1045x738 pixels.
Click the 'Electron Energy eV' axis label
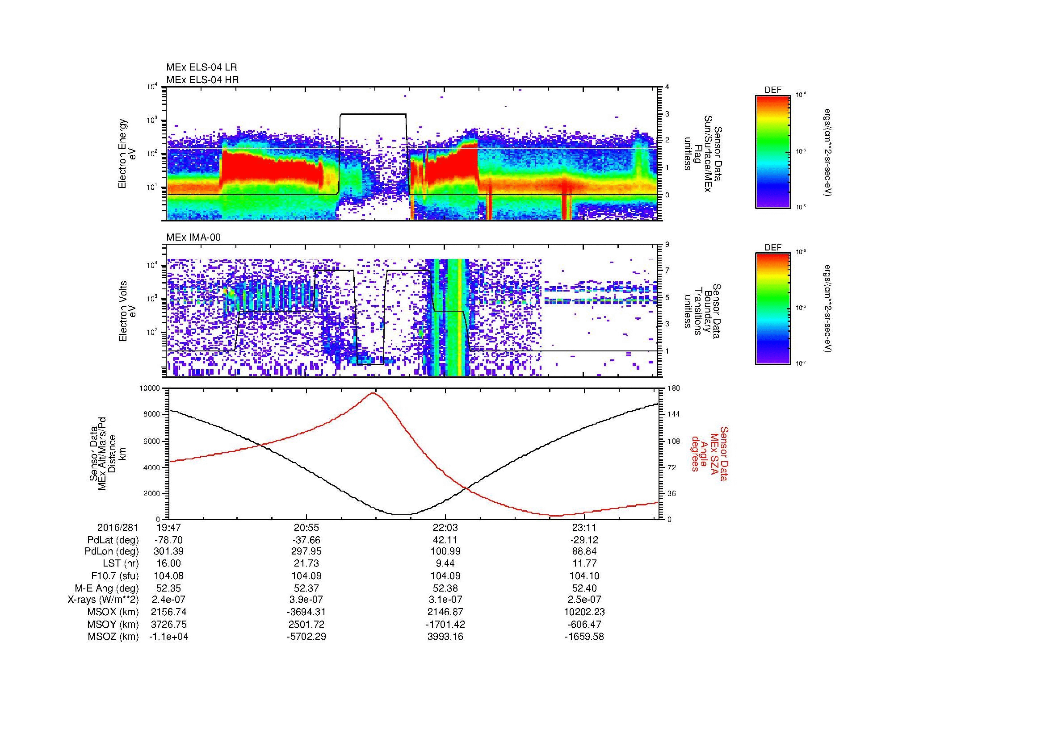(x=128, y=154)
